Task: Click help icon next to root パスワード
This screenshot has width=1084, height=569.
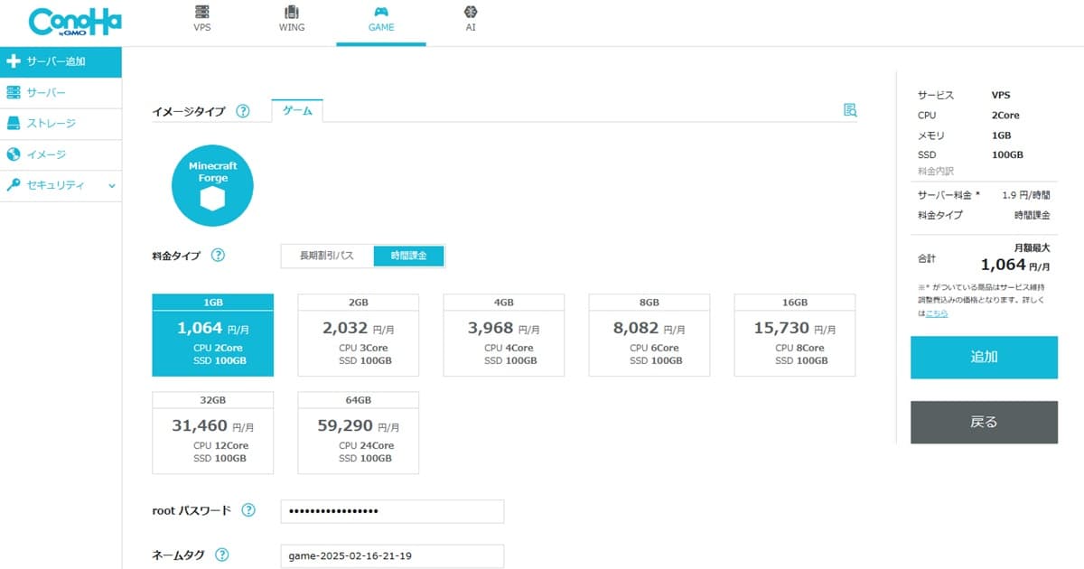Action: point(248,510)
